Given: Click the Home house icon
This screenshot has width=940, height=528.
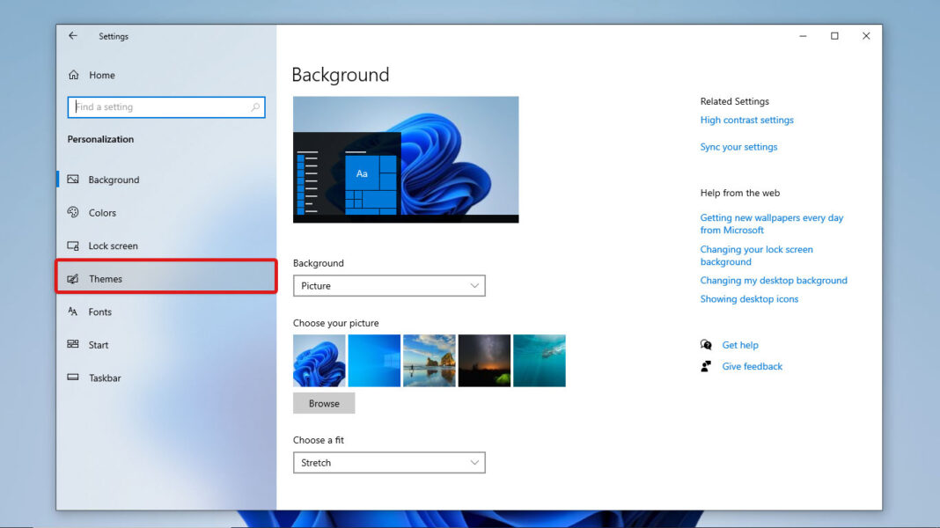Looking at the screenshot, I should point(76,75).
